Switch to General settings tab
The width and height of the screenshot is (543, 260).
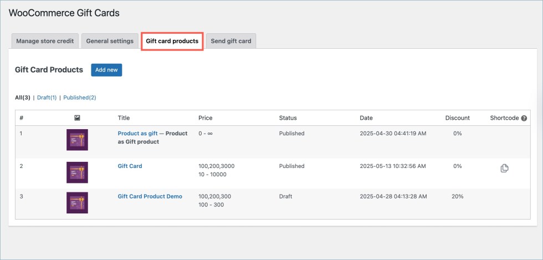coord(110,41)
